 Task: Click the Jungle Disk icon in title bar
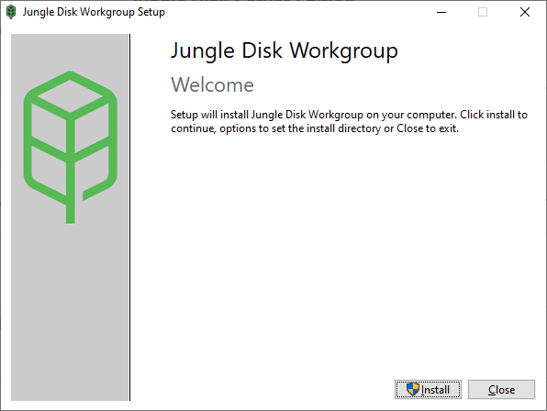11,12
